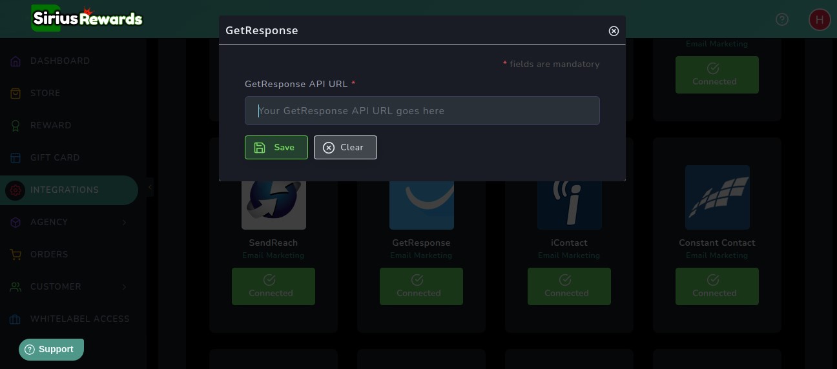Open the user avatar H menu
Image resolution: width=837 pixels, height=369 pixels.
click(820, 19)
